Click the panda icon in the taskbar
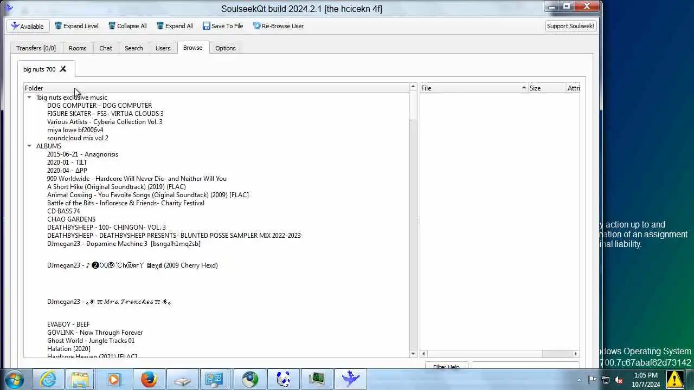694x390 pixels. [283, 379]
